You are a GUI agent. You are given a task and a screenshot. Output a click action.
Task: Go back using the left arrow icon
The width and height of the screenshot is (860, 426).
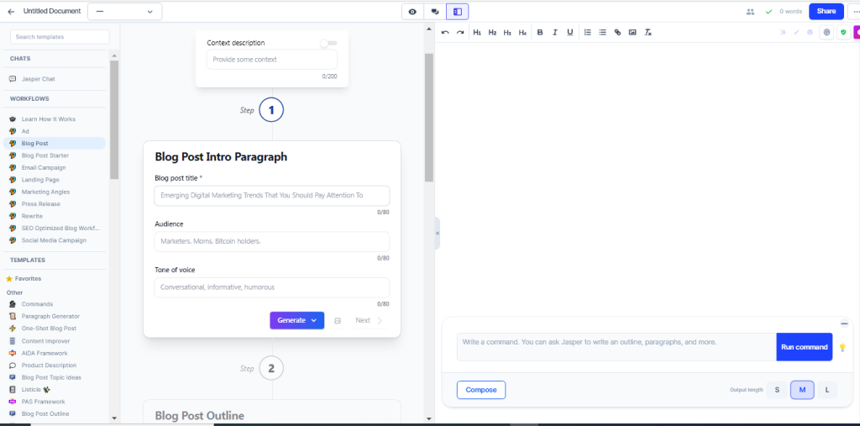pos(11,11)
